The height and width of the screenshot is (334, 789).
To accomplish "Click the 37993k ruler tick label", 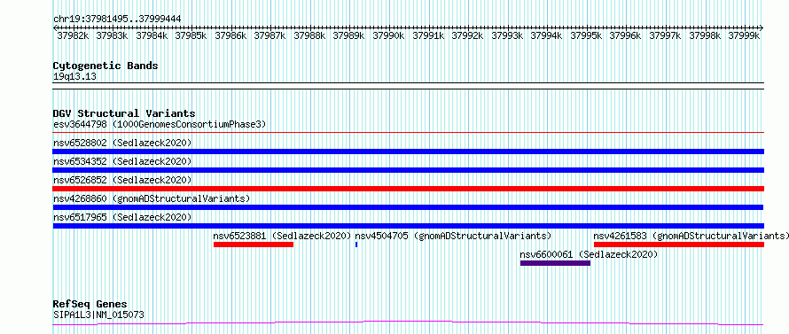I will coord(508,35).
